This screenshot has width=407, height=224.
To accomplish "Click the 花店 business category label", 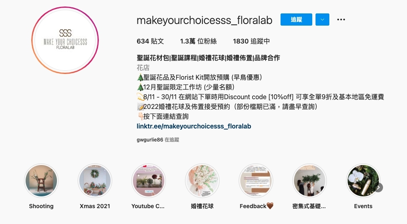I will tap(143, 68).
